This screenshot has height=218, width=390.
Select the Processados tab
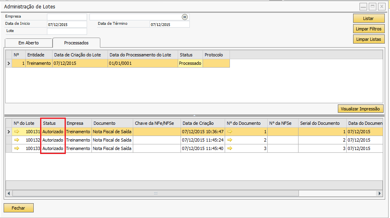tap(76, 43)
